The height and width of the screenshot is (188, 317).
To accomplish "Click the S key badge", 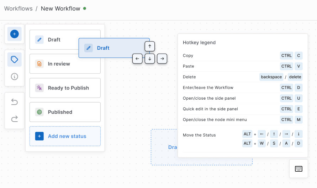I will click(274, 143).
